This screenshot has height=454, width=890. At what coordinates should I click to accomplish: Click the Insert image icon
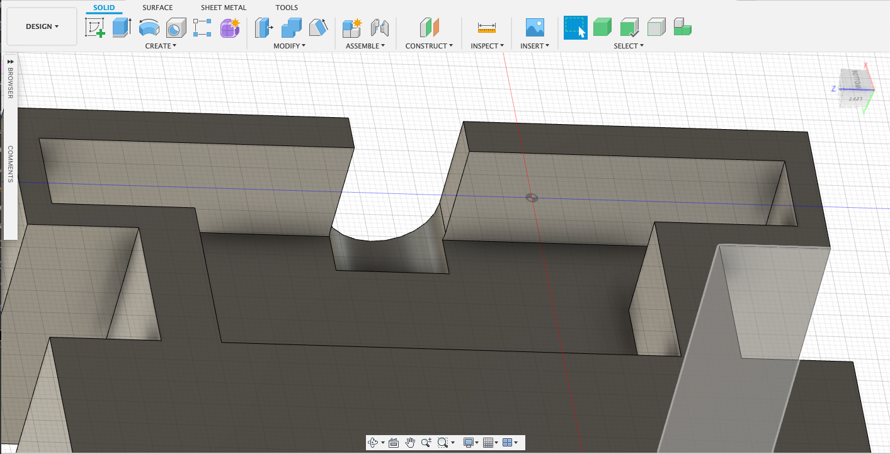tap(535, 28)
